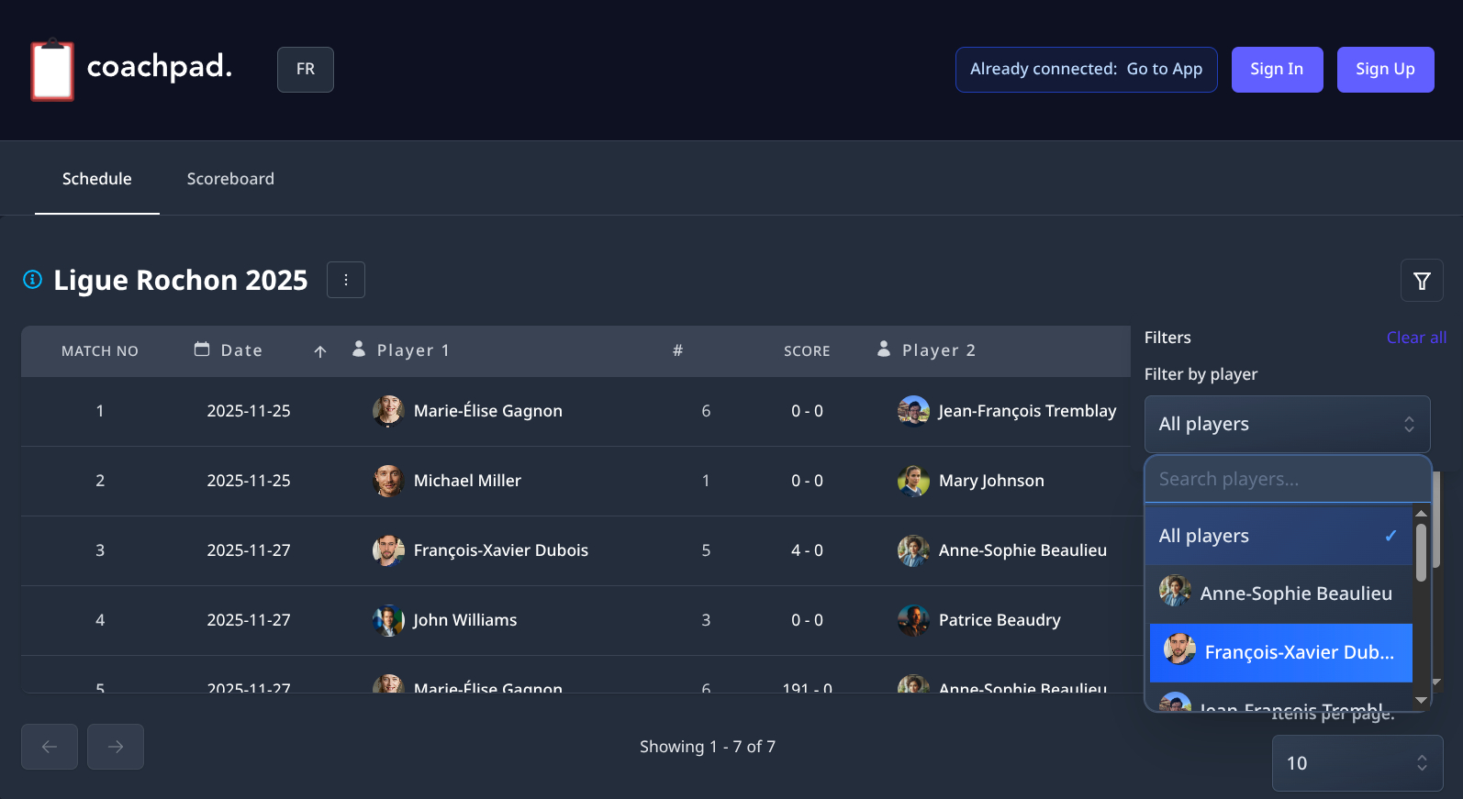The image size is (1463, 799).
Task: Click the info icon beside Ligue Rochon 2025
Action: point(32,280)
